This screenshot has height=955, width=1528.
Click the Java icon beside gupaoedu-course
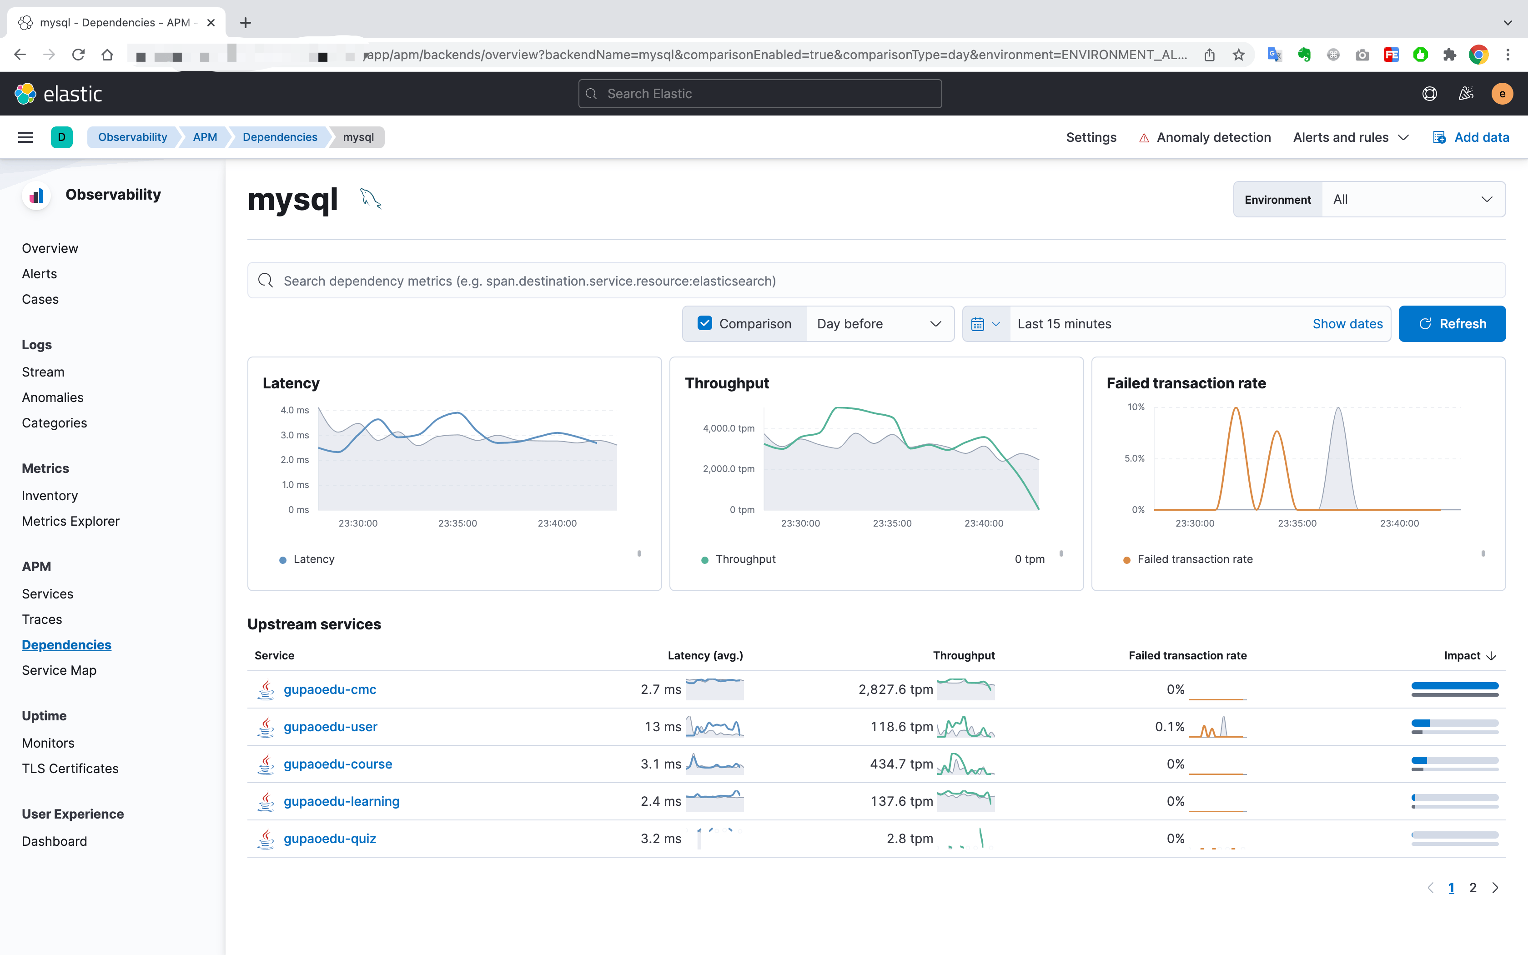pyautogui.click(x=266, y=764)
